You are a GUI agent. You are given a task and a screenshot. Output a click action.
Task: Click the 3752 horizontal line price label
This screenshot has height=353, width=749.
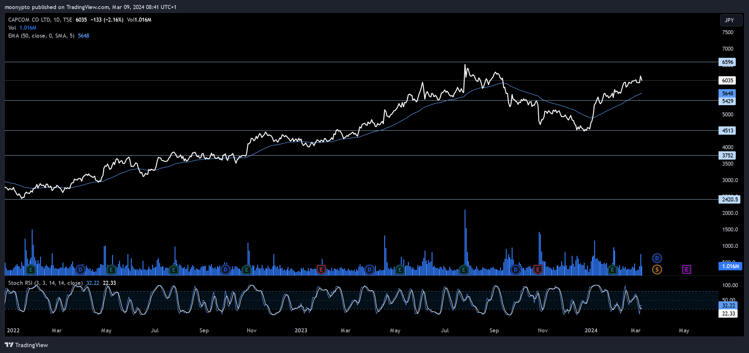[x=727, y=156]
